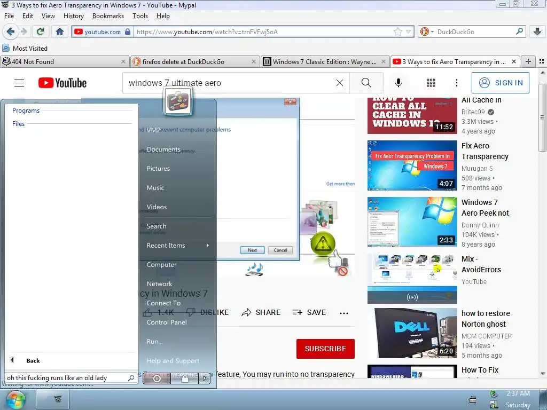Select Pictures in the Start menu
547x410 pixels.
pyautogui.click(x=158, y=168)
